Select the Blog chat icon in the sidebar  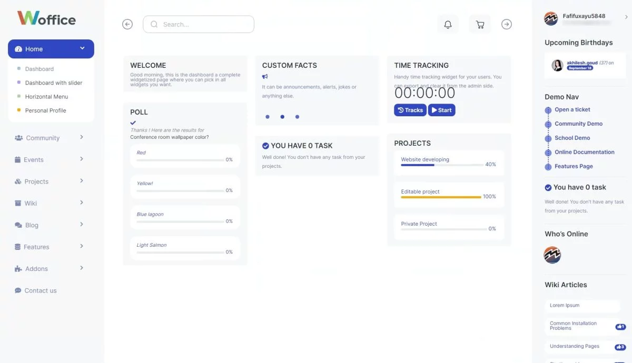(18, 225)
